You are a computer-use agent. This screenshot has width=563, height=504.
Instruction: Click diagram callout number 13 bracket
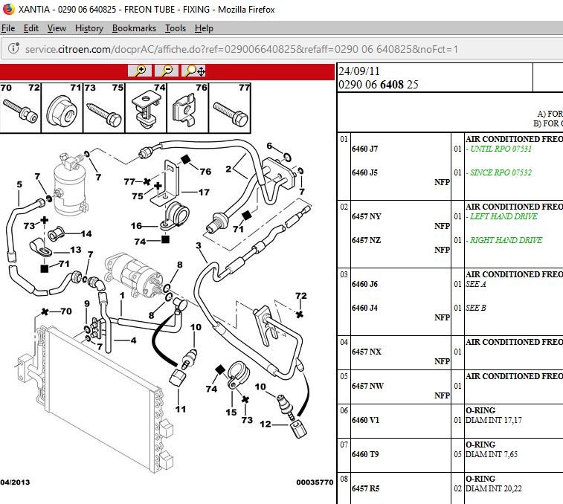pyautogui.click(x=75, y=250)
